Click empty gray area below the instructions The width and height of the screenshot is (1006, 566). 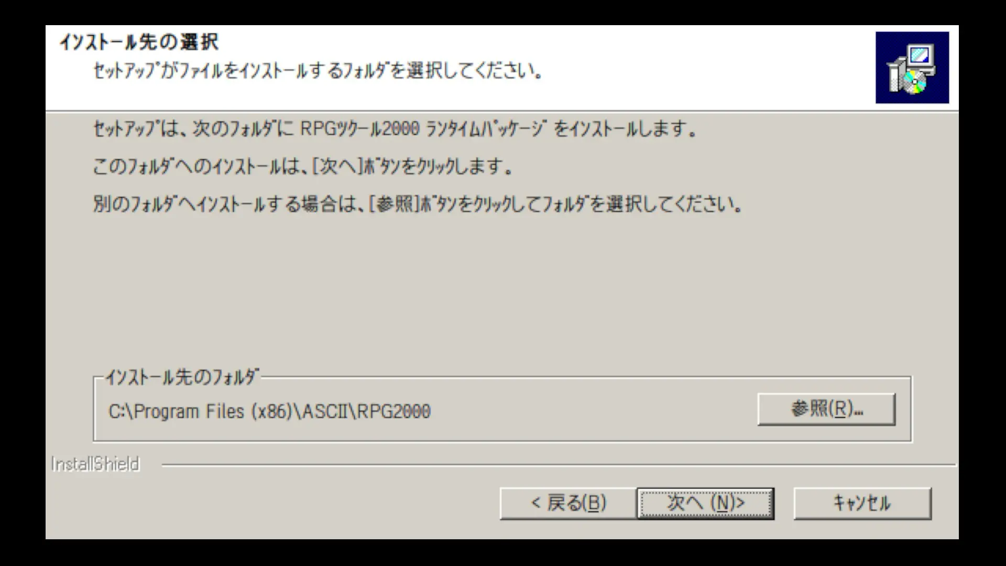[502, 293]
